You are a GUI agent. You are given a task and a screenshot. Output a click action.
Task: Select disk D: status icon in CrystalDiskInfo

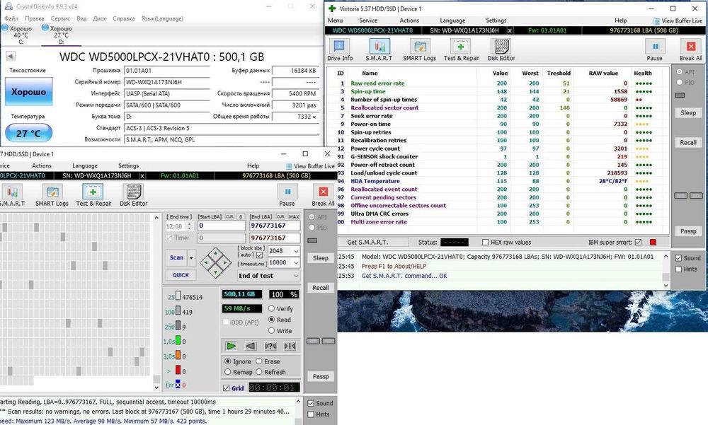45,28
